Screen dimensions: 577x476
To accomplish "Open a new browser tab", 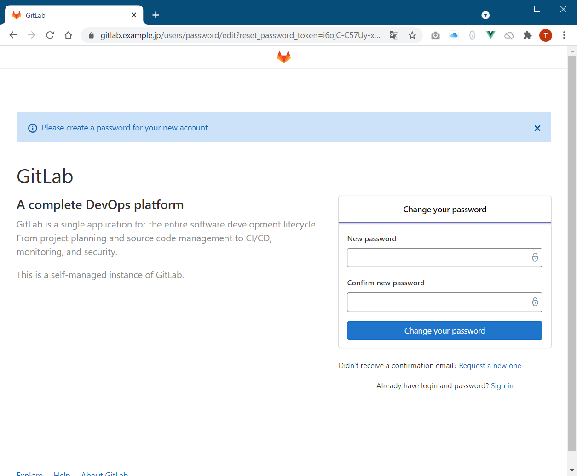I will pyautogui.click(x=156, y=15).
